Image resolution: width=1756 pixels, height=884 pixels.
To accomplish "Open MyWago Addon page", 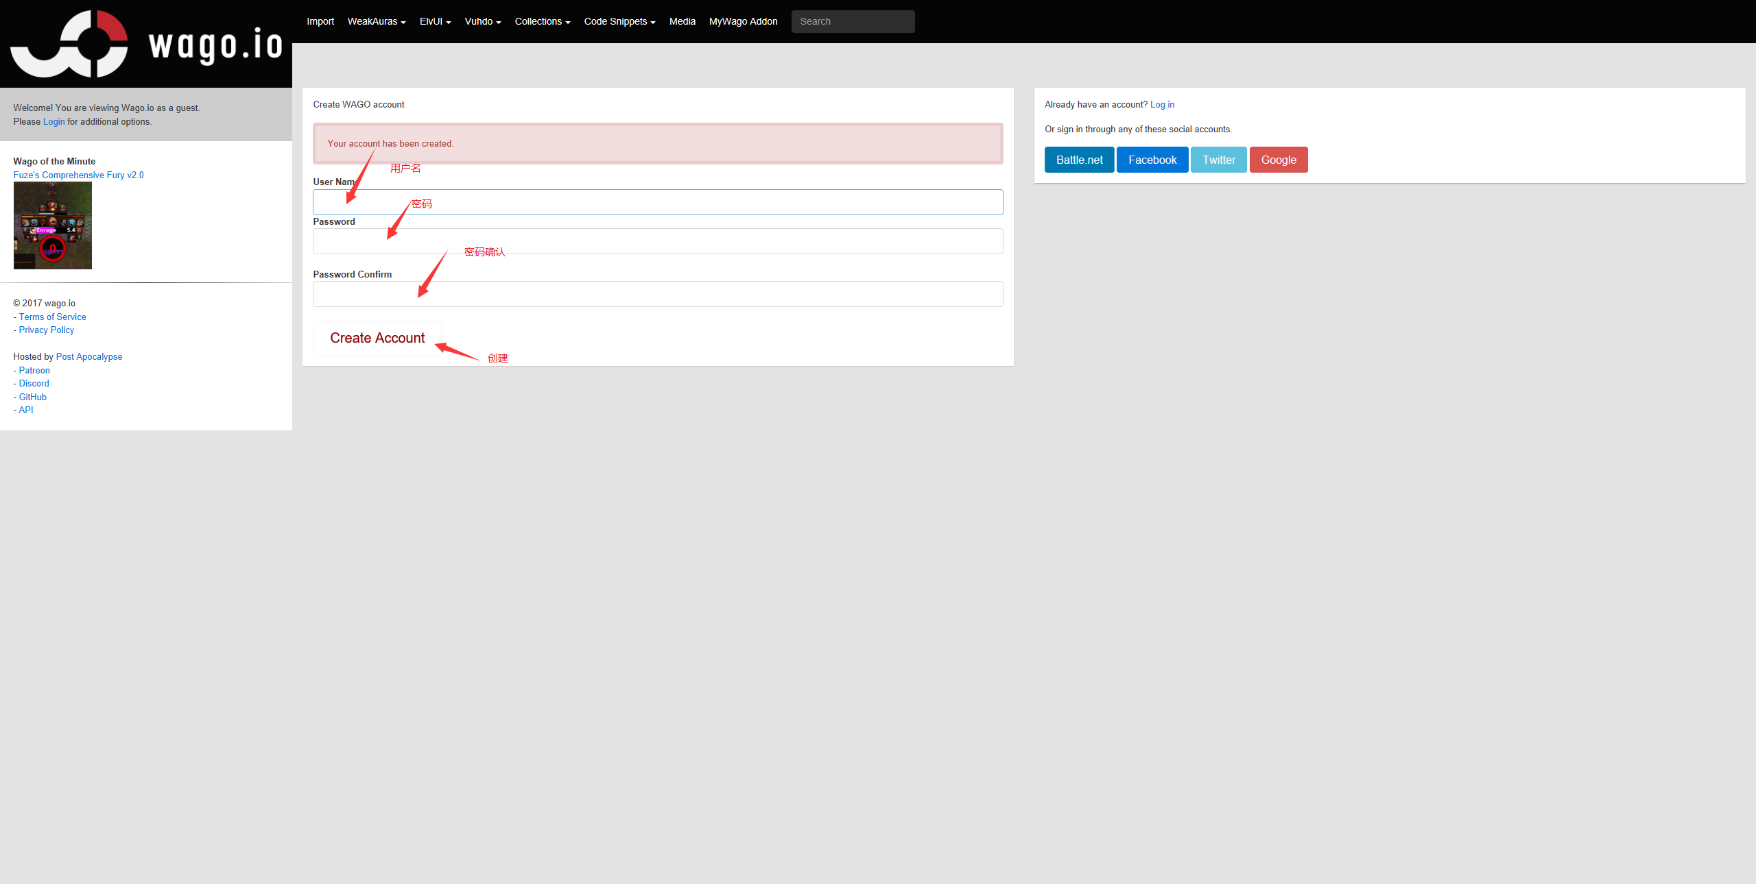I will [x=743, y=21].
